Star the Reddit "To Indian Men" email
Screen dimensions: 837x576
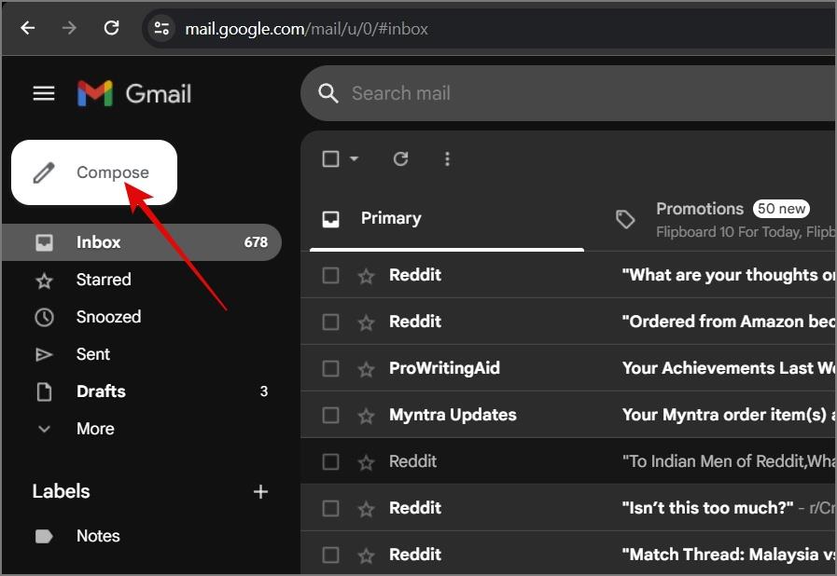coord(366,462)
